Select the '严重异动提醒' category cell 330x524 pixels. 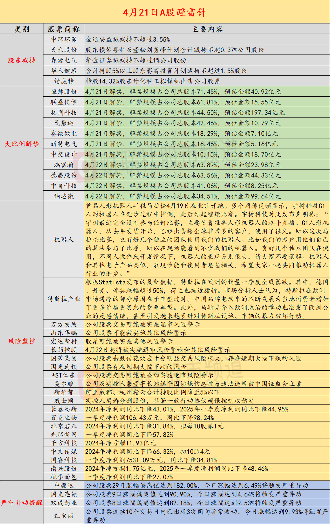(22, 503)
